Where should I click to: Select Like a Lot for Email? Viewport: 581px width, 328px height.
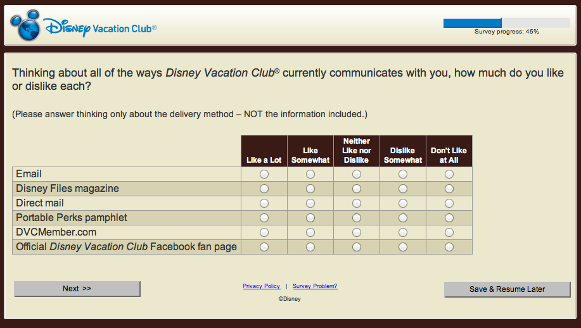tap(264, 174)
